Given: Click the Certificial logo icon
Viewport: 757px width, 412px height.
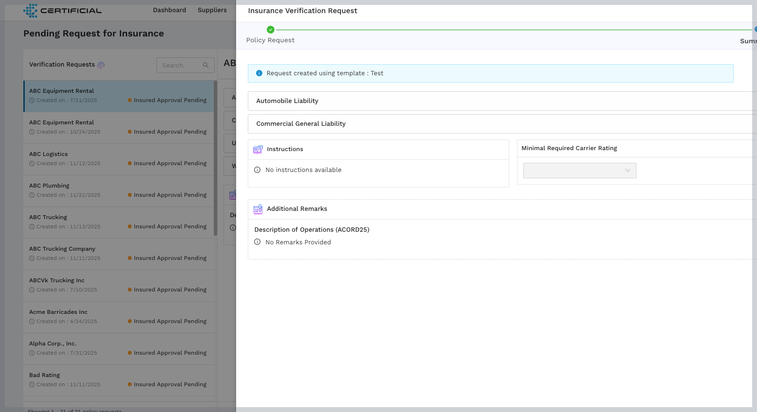Looking at the screenshot, I should [30, 10].
